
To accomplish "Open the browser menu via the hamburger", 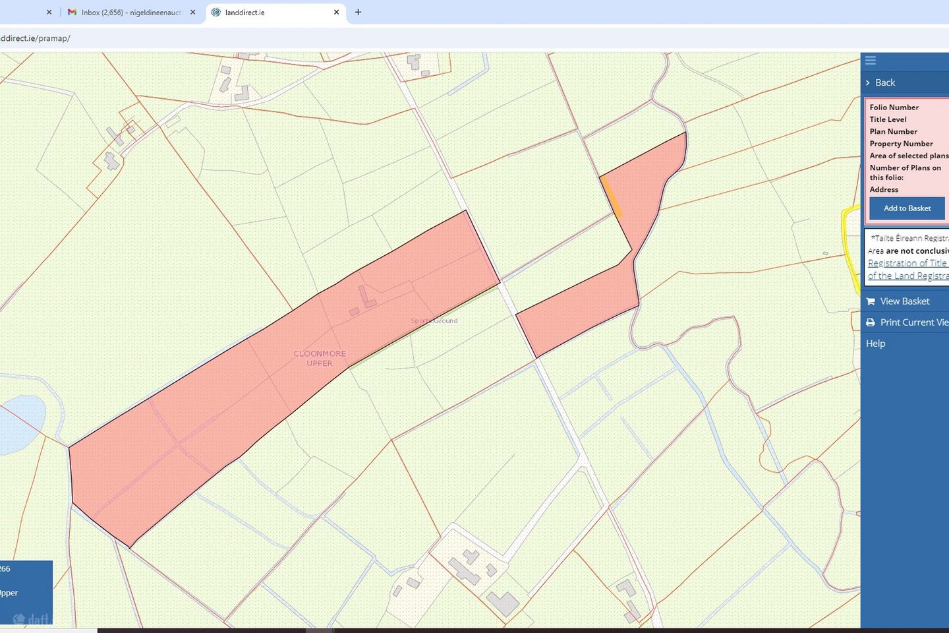I will pos(871,60).
